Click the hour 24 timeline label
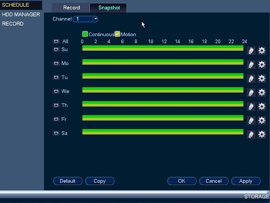270x203 pixels. (x=245, y=41)
